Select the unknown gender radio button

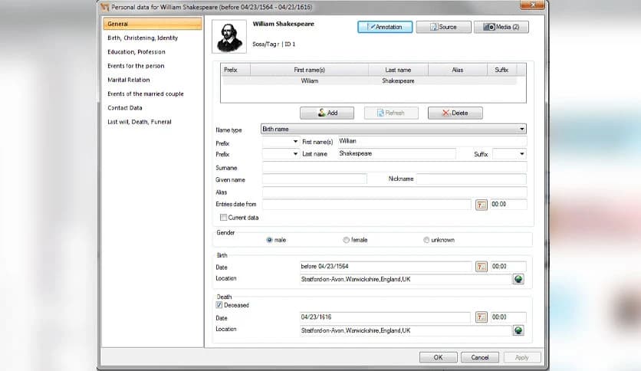(426, 240)
